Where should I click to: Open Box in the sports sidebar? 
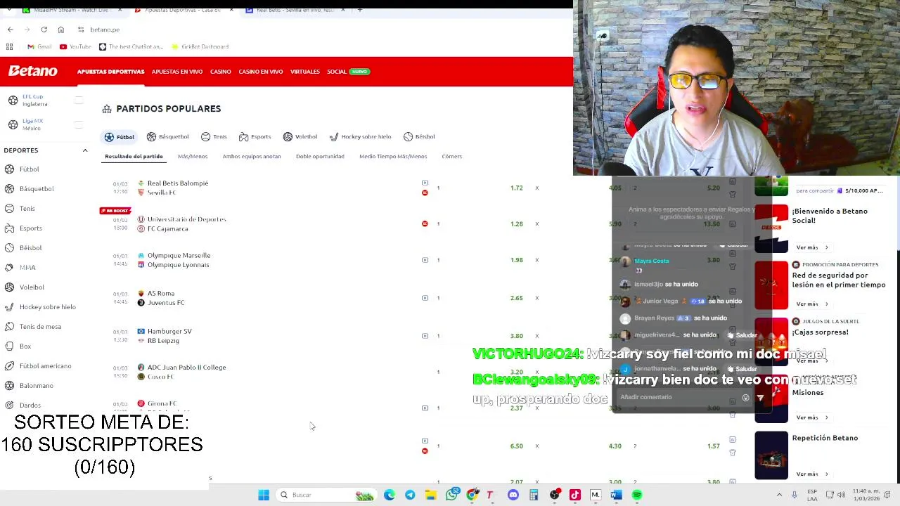pyautogui.click(x=25, y=346)
